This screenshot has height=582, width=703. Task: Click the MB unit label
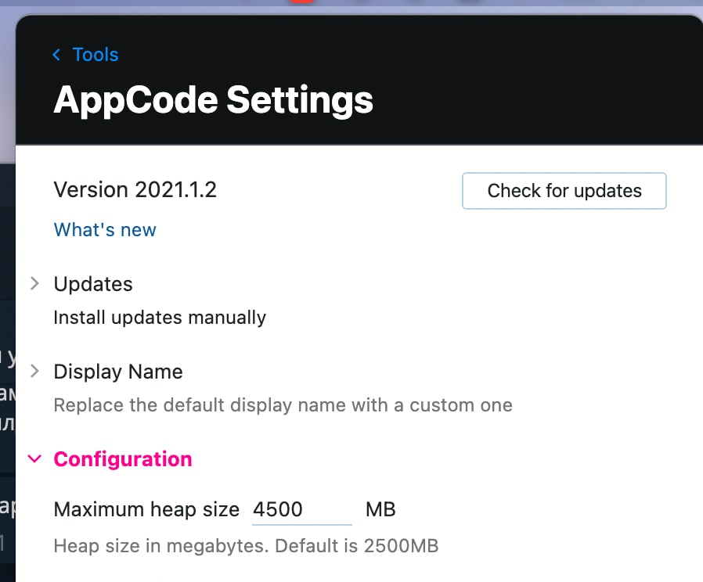pyautogui.click(x=380, y=510)
